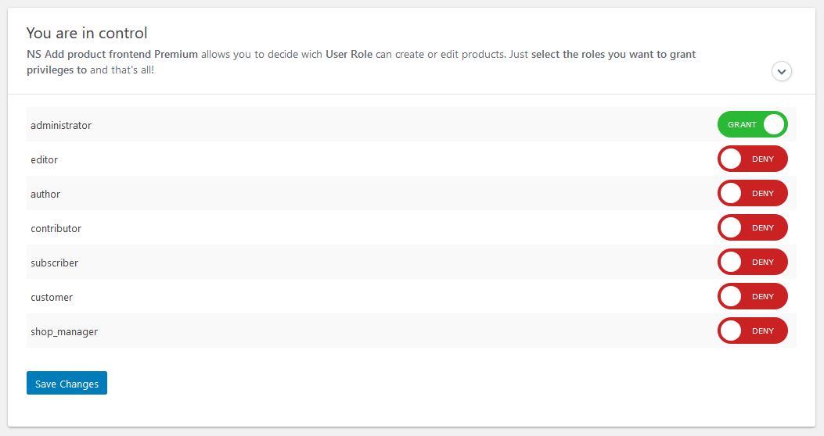This screenshot has height=436, width=824.
Task: Click 'select the roles you want to grant' text
Action: [x=614, y=55]
